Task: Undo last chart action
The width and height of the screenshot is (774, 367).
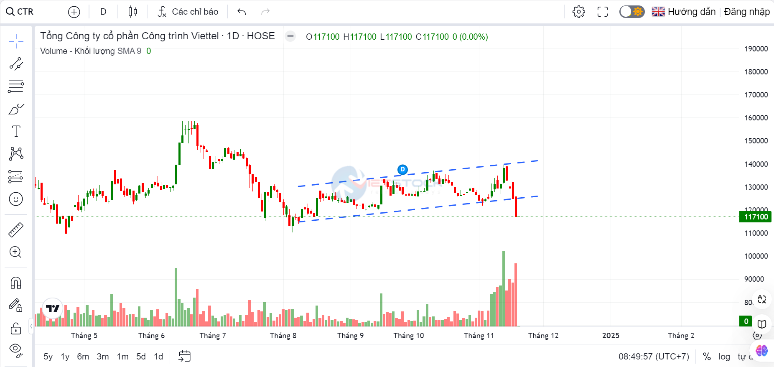Action: coord(242,12)
